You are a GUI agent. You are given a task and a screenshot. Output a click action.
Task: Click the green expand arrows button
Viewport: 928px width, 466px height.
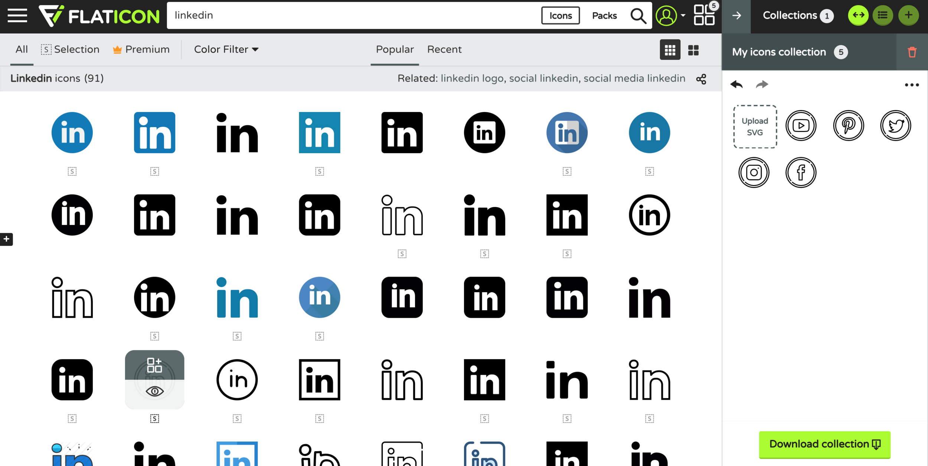point(858,15)
